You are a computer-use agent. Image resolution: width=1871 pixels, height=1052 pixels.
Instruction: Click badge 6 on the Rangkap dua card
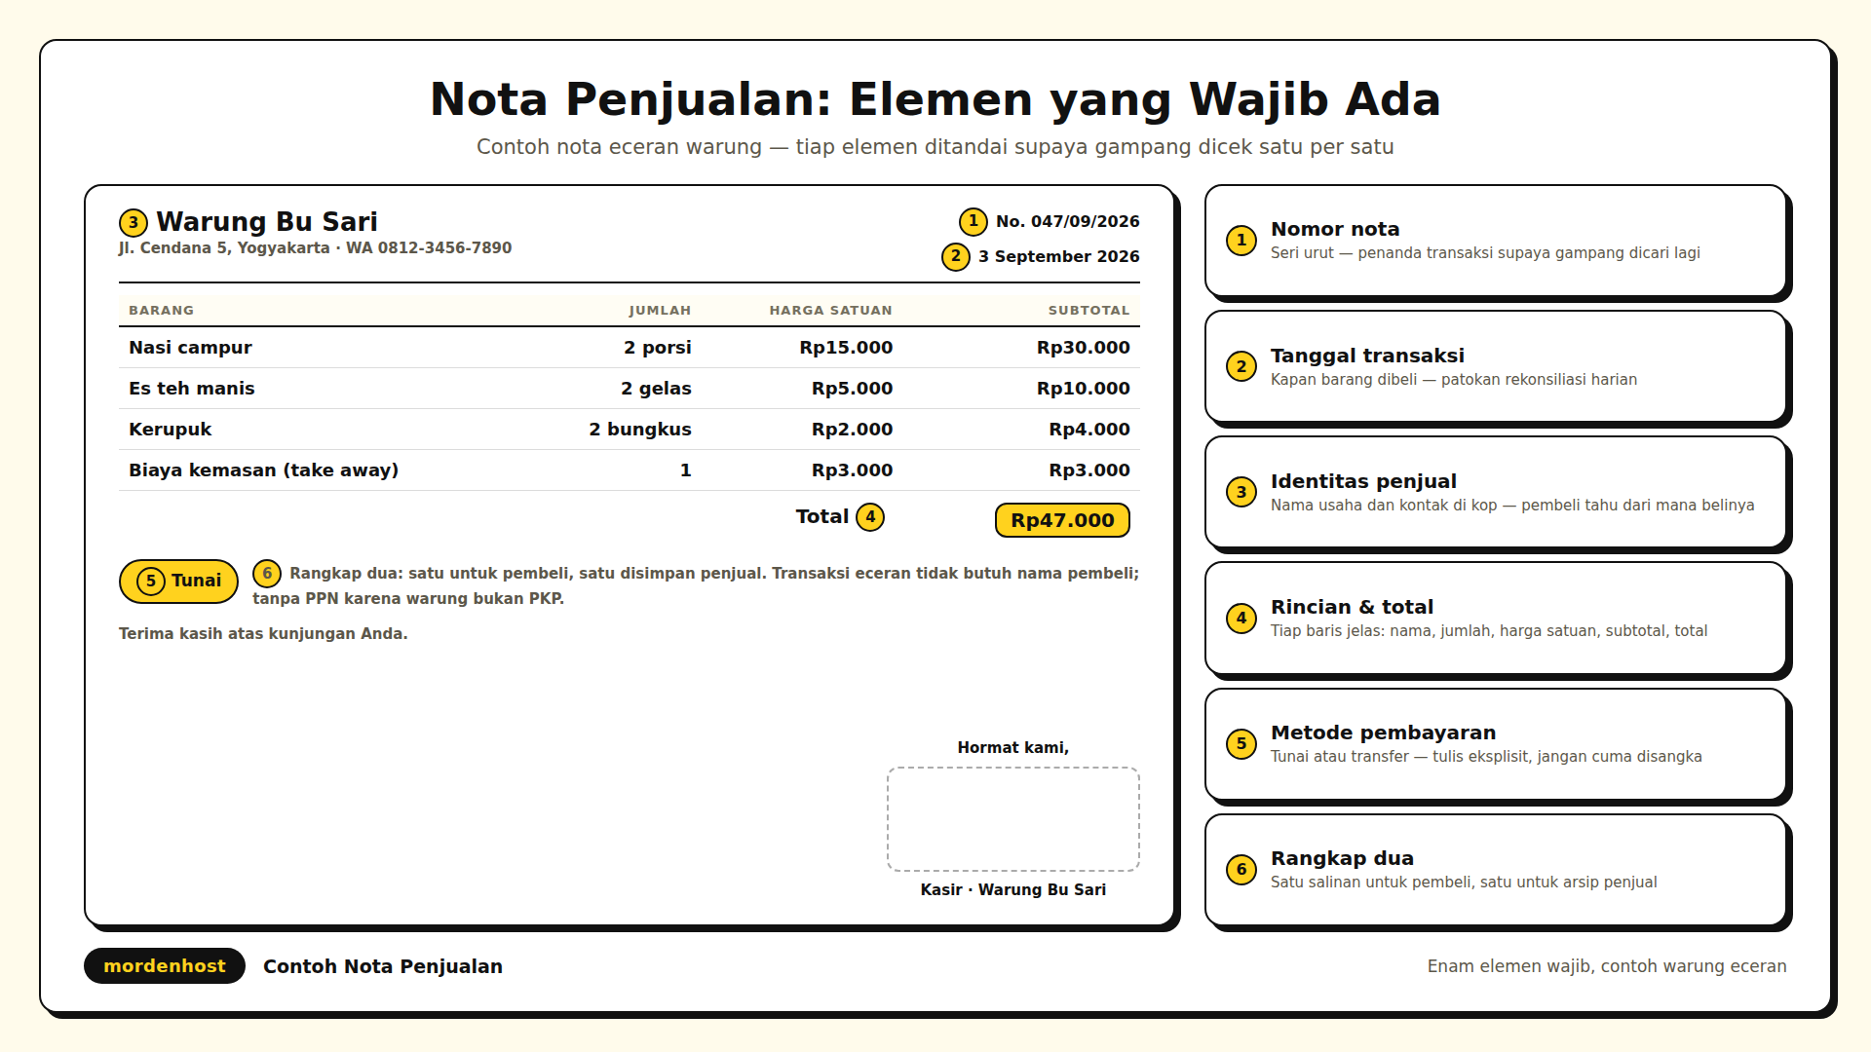pos(1241,870)
